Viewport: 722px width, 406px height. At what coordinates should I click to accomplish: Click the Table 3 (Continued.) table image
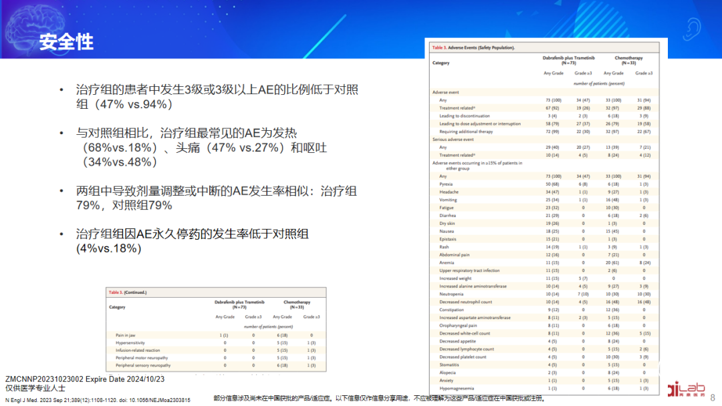[x=216, y=329]
